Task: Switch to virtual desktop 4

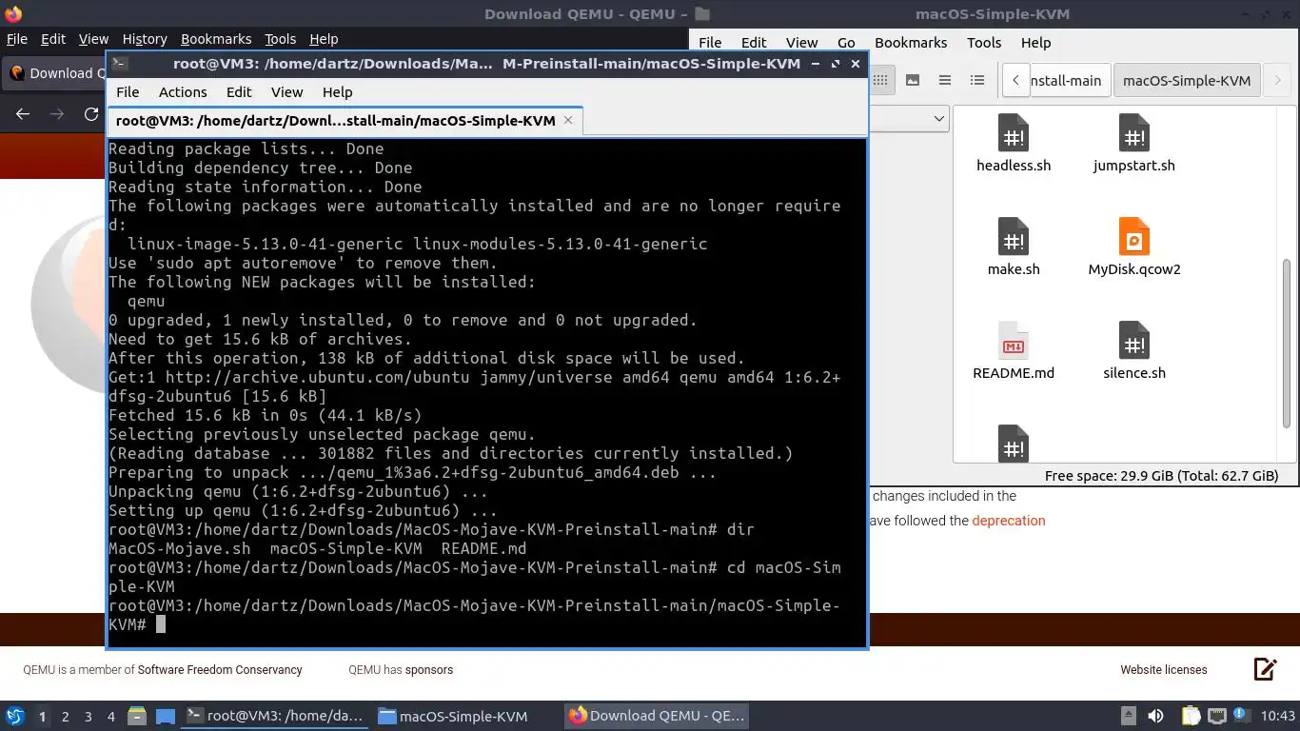Action: [x=110, y=716]
